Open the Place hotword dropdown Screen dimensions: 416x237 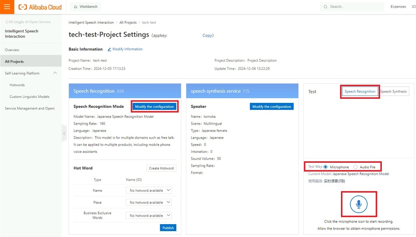coord(149,202)
